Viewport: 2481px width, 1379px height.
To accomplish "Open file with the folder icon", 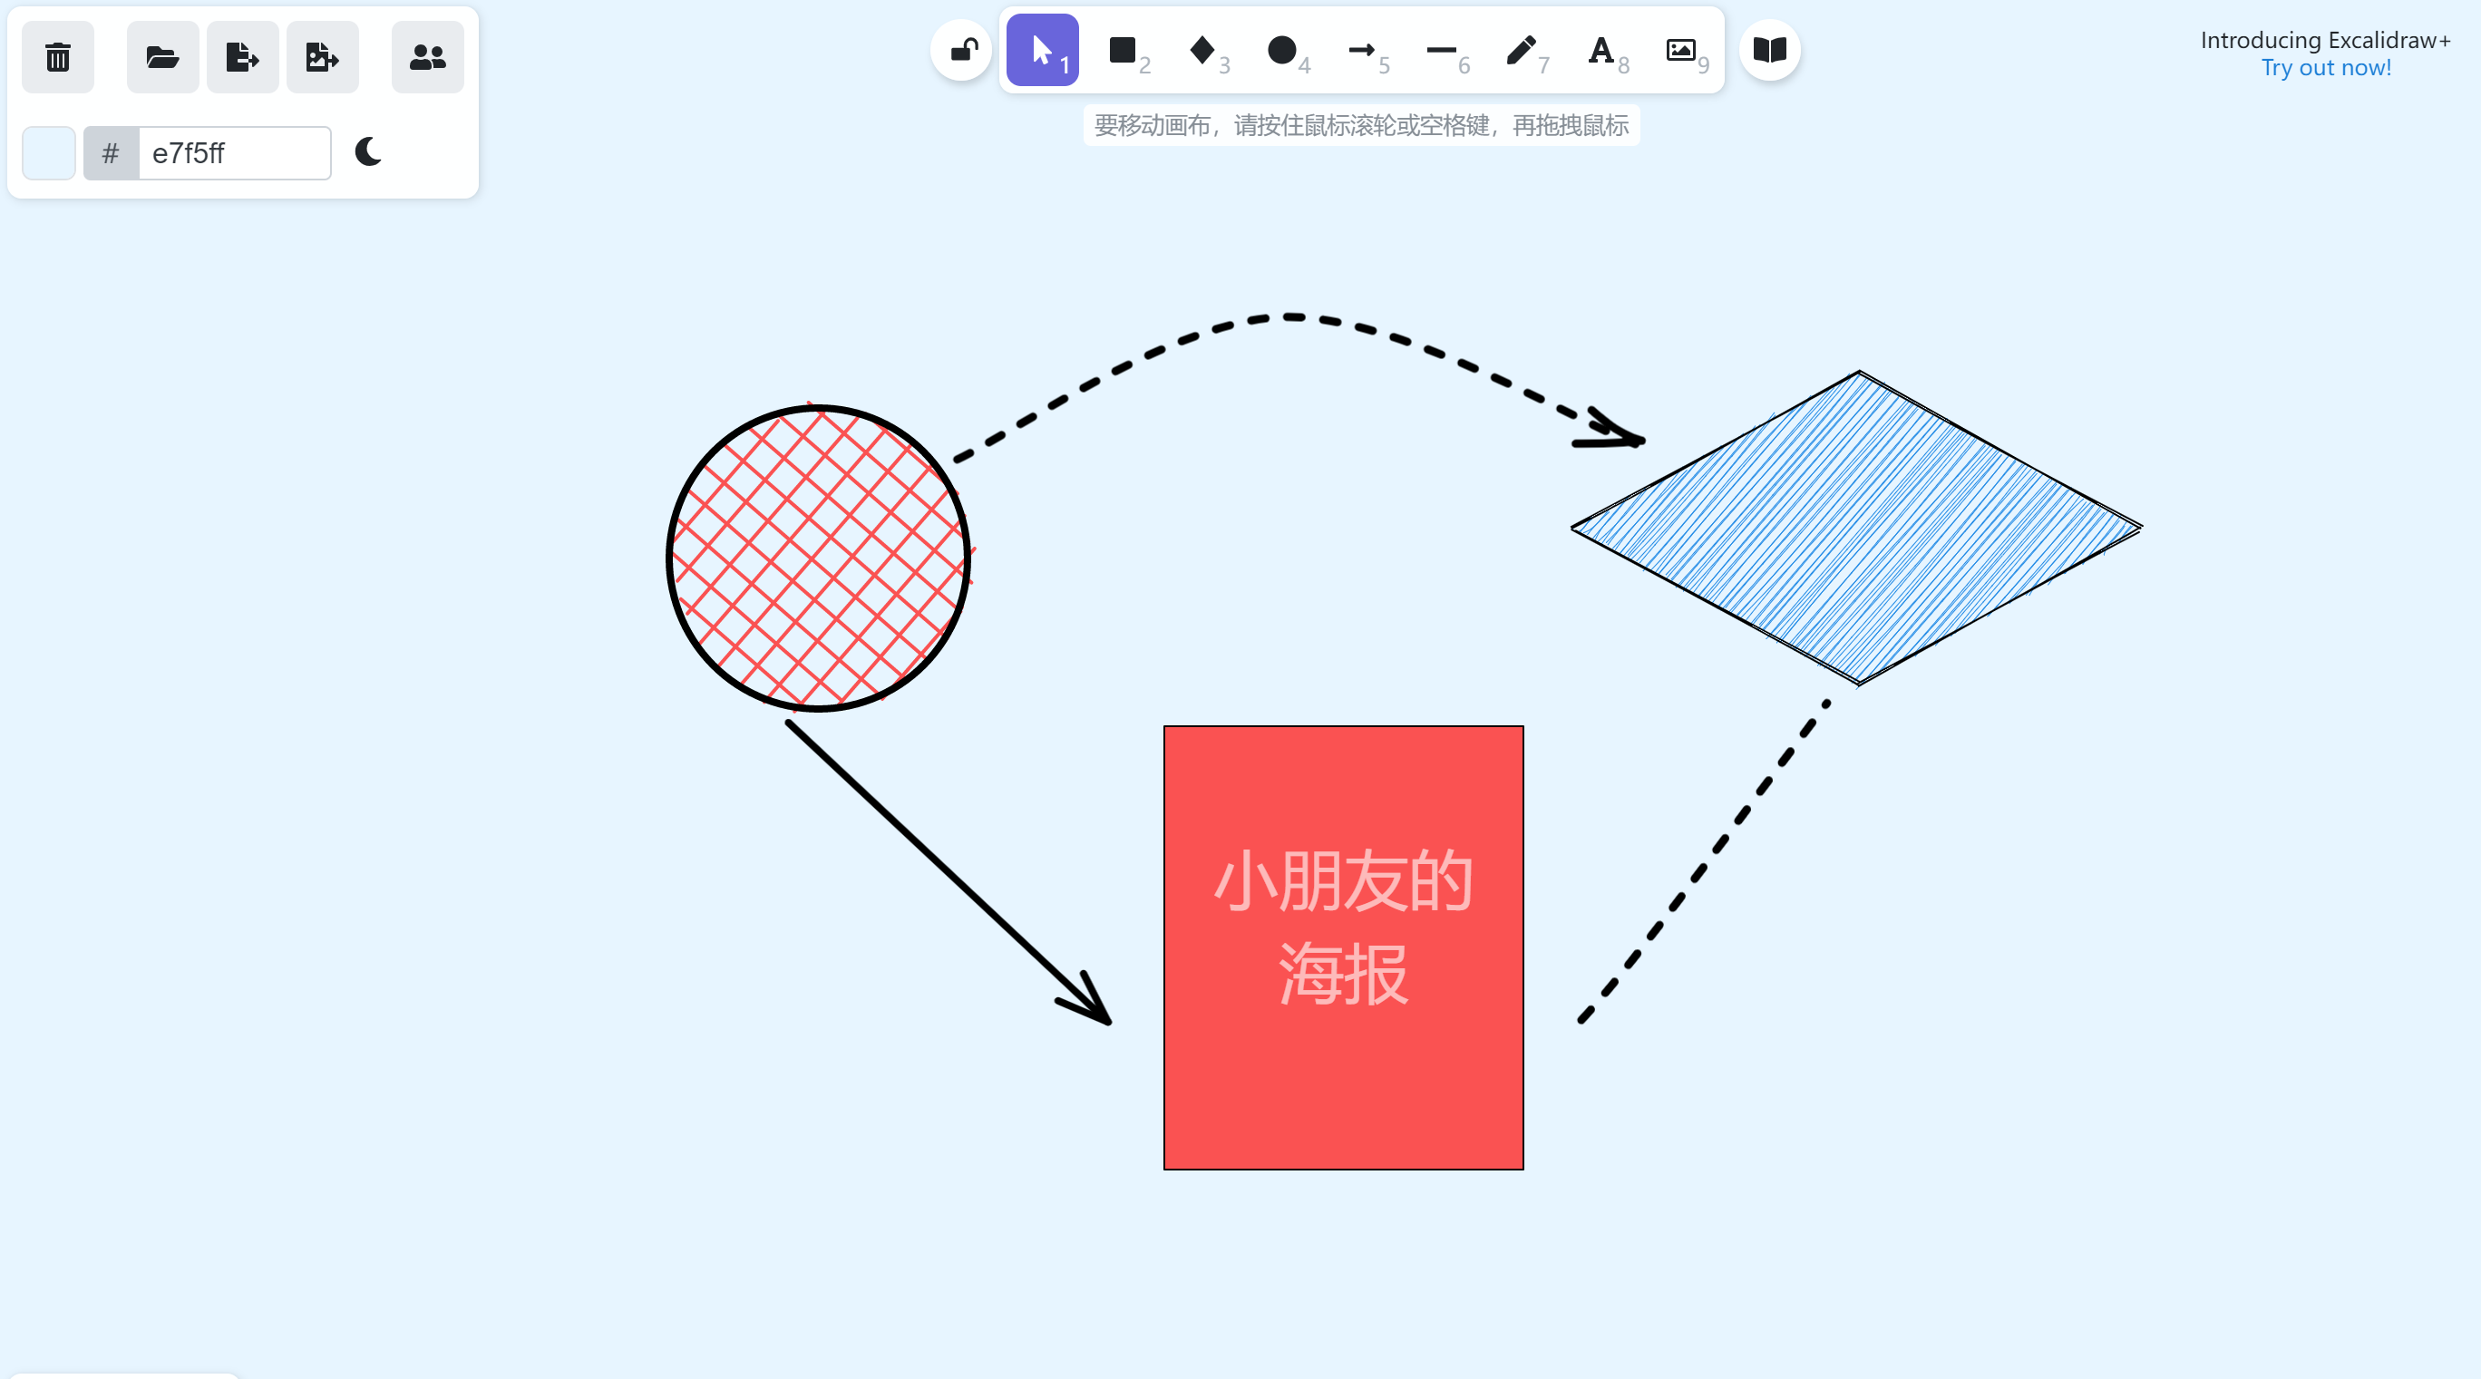I will coord(162,57).
